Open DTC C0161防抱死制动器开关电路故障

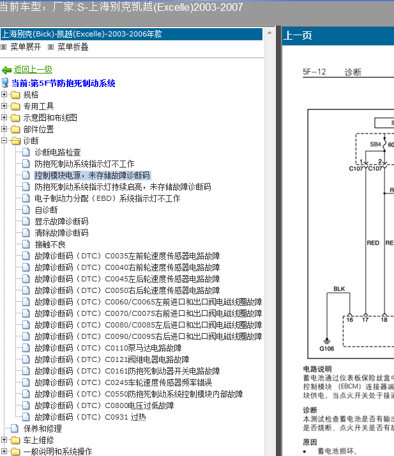click(x=127, y=371)
